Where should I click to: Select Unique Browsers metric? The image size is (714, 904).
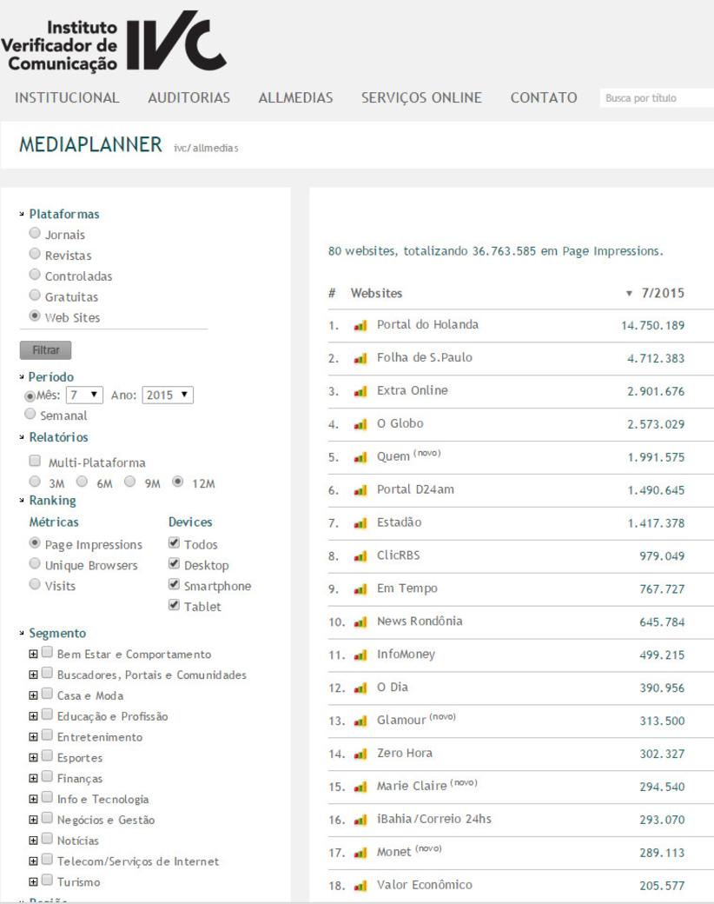[35, 565]
